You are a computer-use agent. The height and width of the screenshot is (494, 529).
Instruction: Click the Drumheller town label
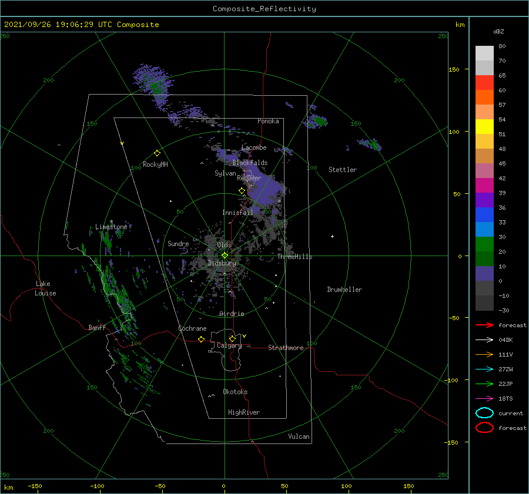[344, 290]
